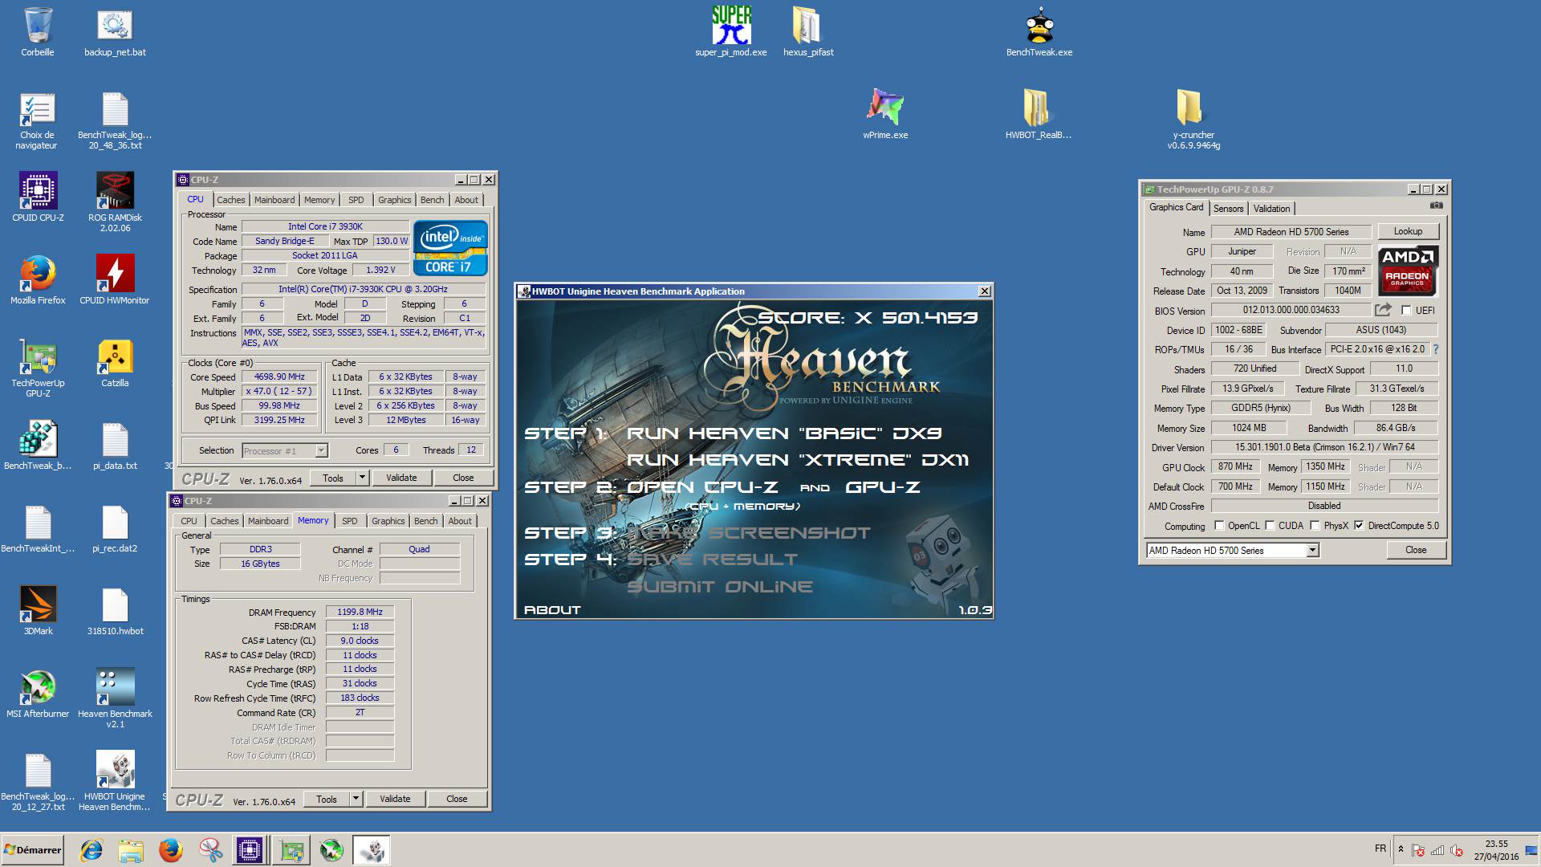The image size is (1541, 867).
Task: Launch MSI Afterburner desktop shortcut
Action: (38, 692)
